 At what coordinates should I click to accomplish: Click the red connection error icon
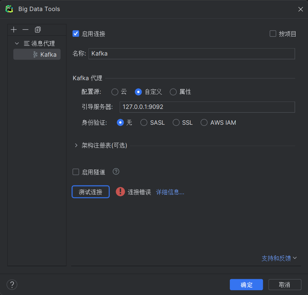click(x=120, y=192)
